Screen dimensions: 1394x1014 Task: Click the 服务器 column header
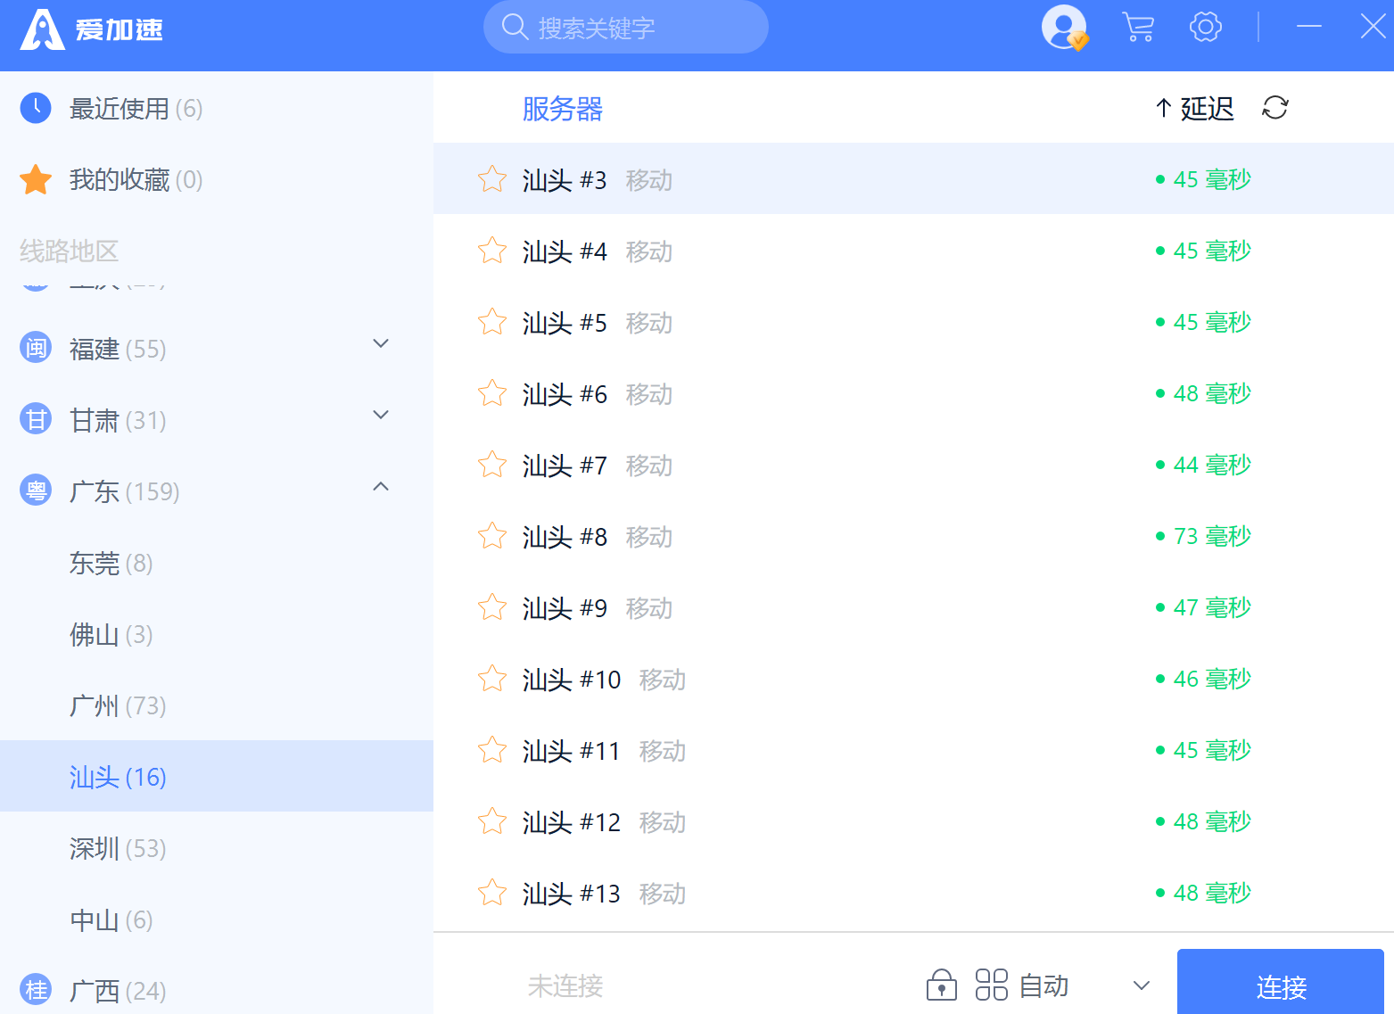[x=563, y=109]
